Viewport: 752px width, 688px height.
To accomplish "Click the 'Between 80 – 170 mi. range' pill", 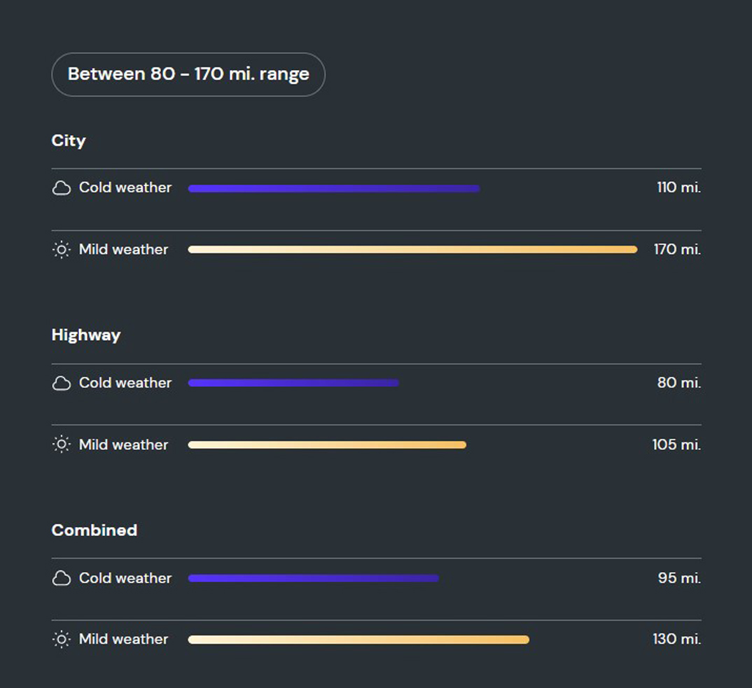I will pyautogui.click(x=188, y=74).
